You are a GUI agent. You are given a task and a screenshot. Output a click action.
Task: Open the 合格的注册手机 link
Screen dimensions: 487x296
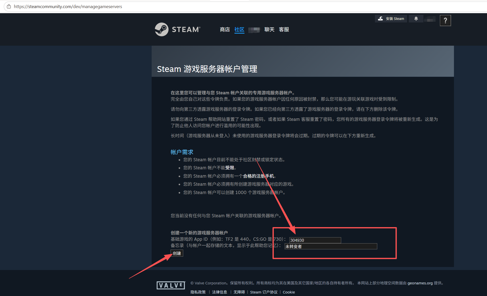pos(258,176)
